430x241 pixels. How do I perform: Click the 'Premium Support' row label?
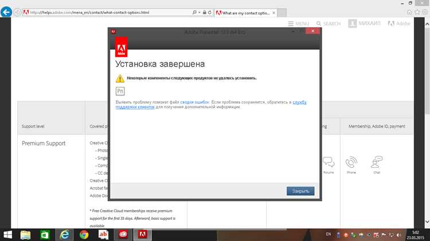[44, 143]
